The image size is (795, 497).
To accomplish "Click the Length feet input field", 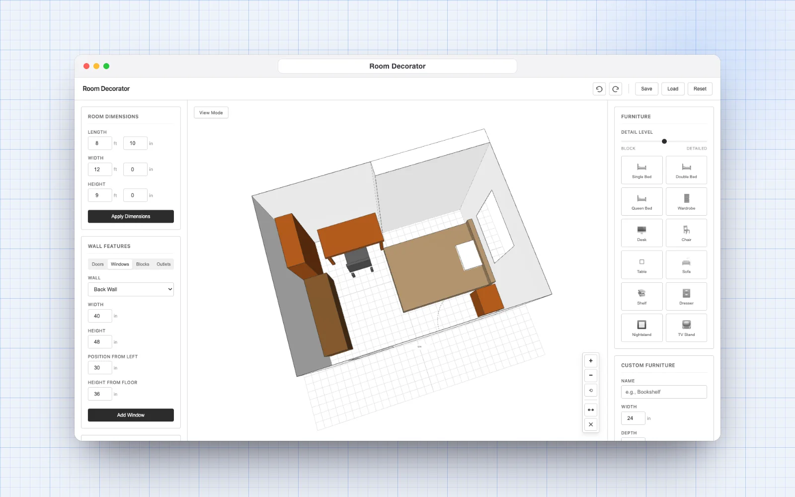I will point(100,143).
